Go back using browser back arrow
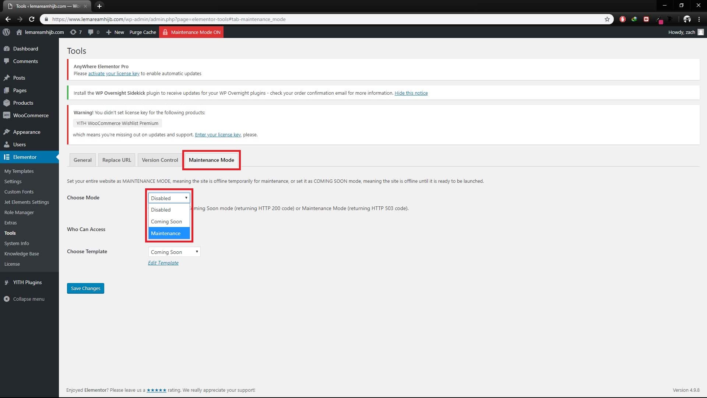 (x=8, y=19)
